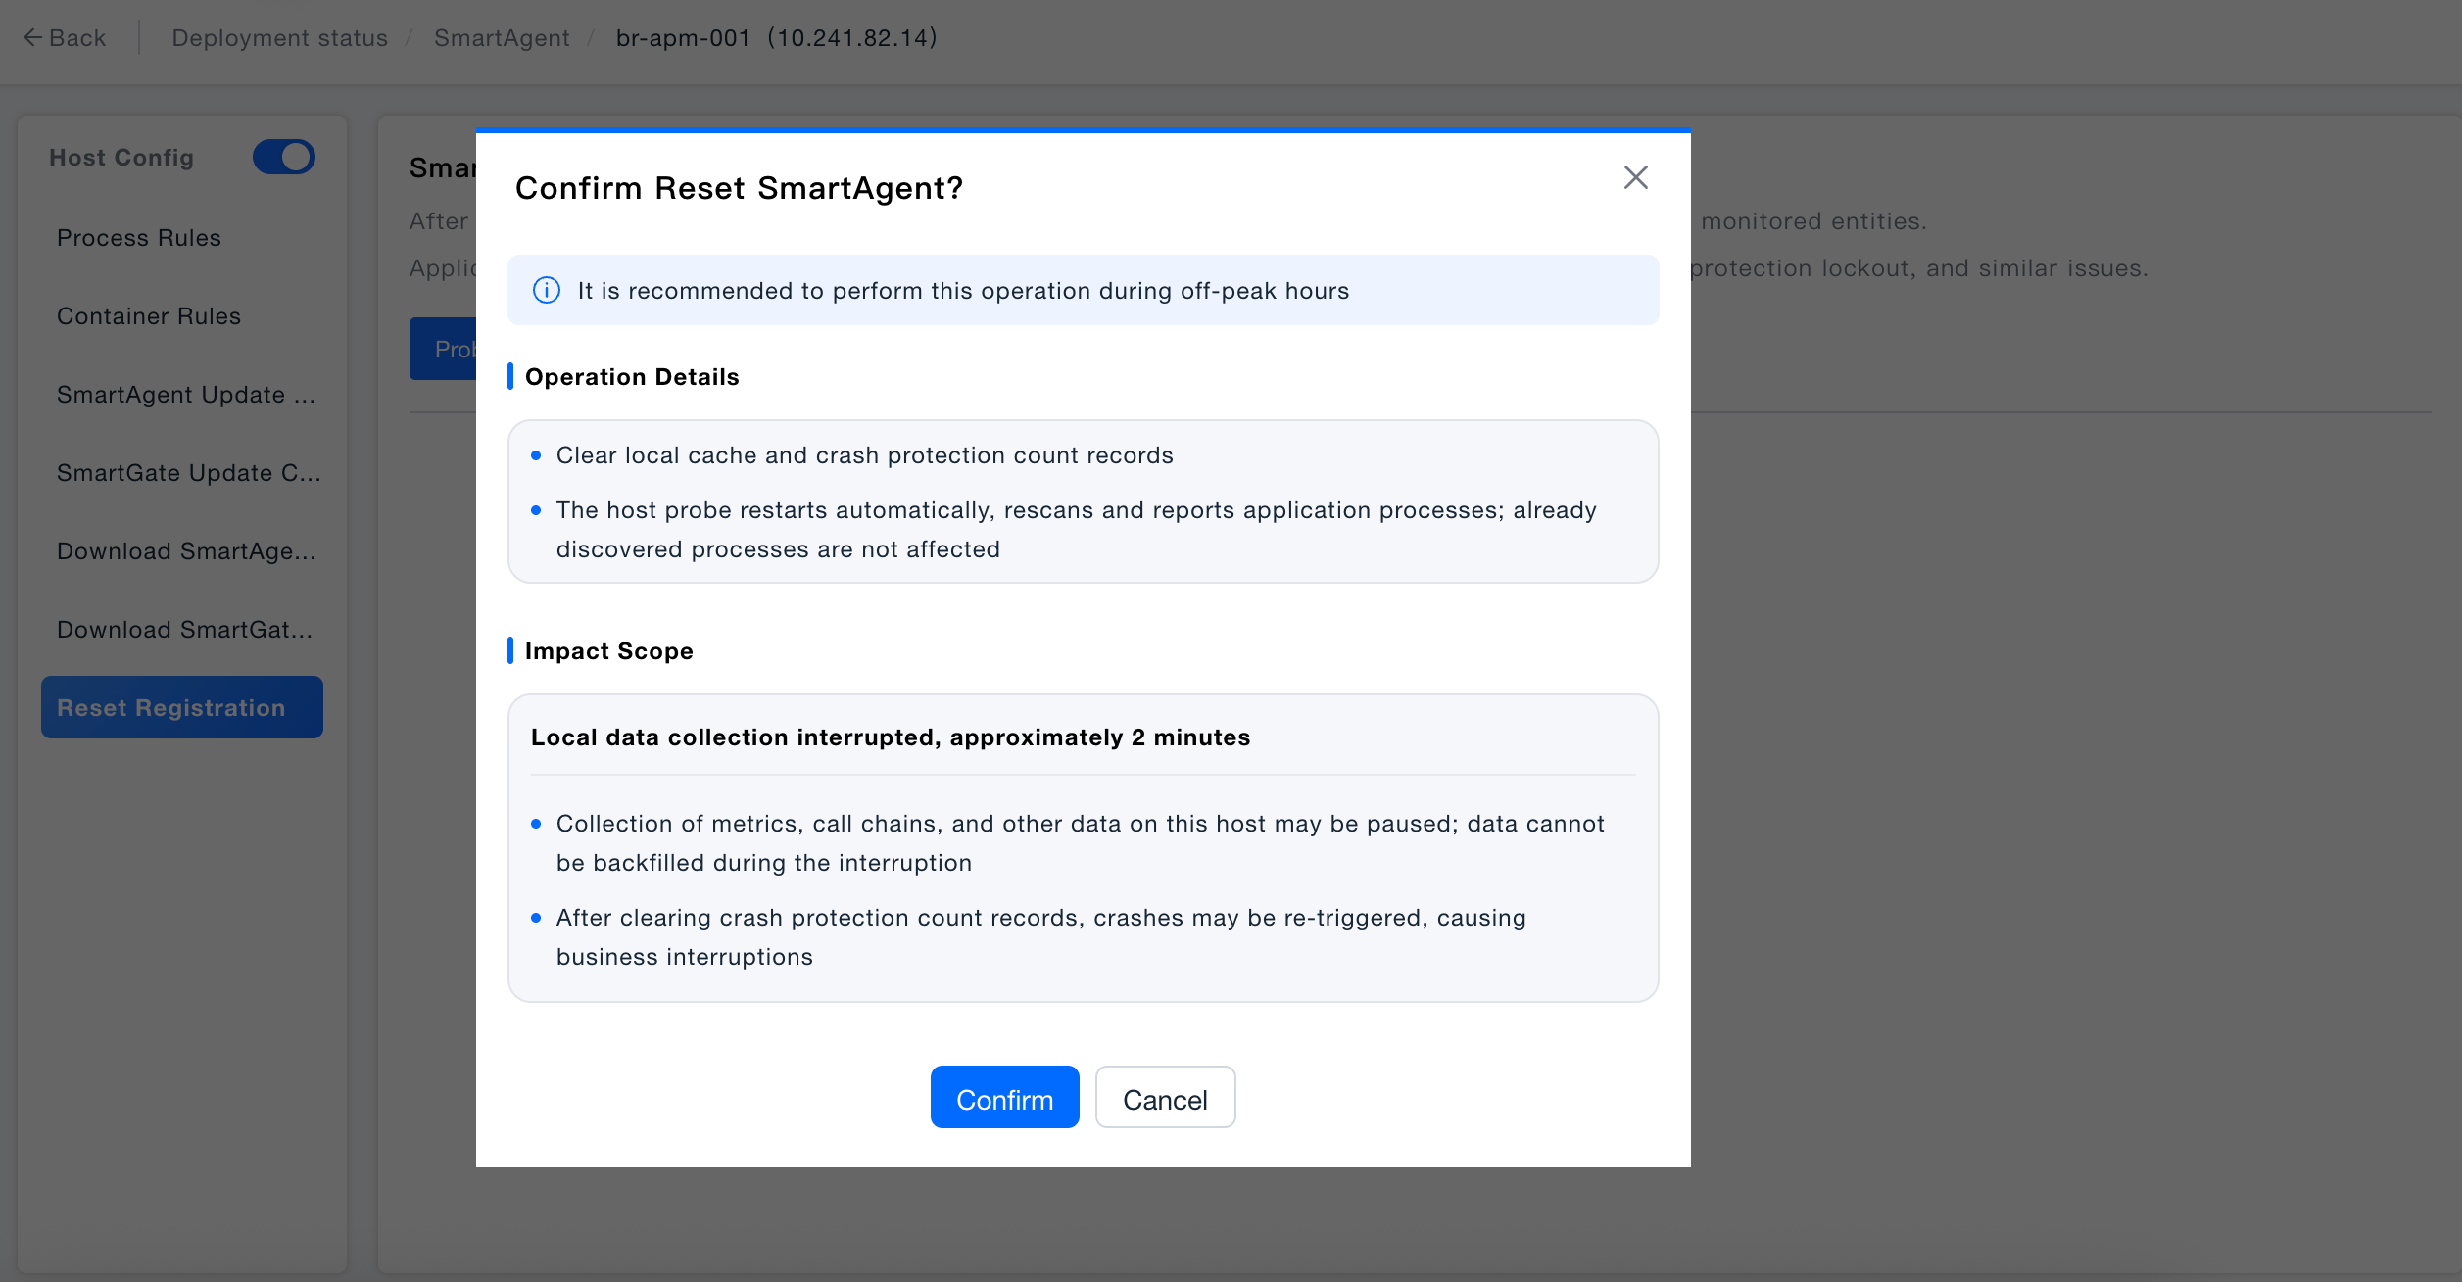Click the 'Confirm Reset SmartAgent?' title
The image size is (2463, 1283).
739,188
